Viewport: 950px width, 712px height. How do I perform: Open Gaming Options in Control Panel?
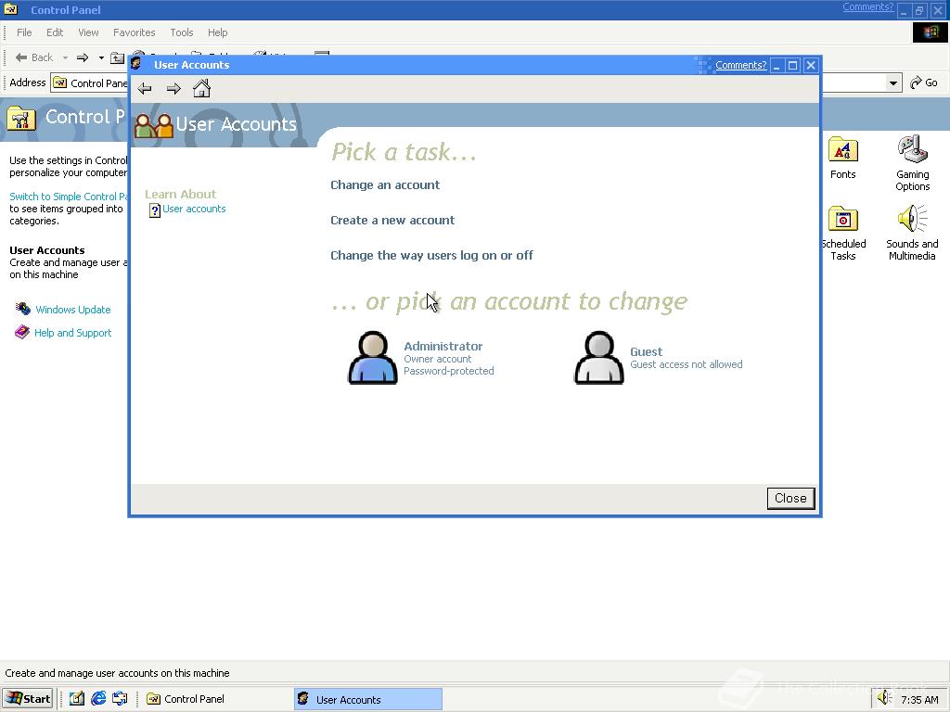913,149
